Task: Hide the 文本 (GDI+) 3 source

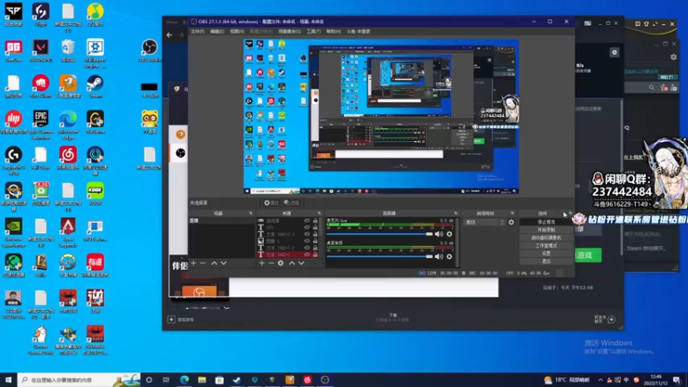Action: point(307,234)
